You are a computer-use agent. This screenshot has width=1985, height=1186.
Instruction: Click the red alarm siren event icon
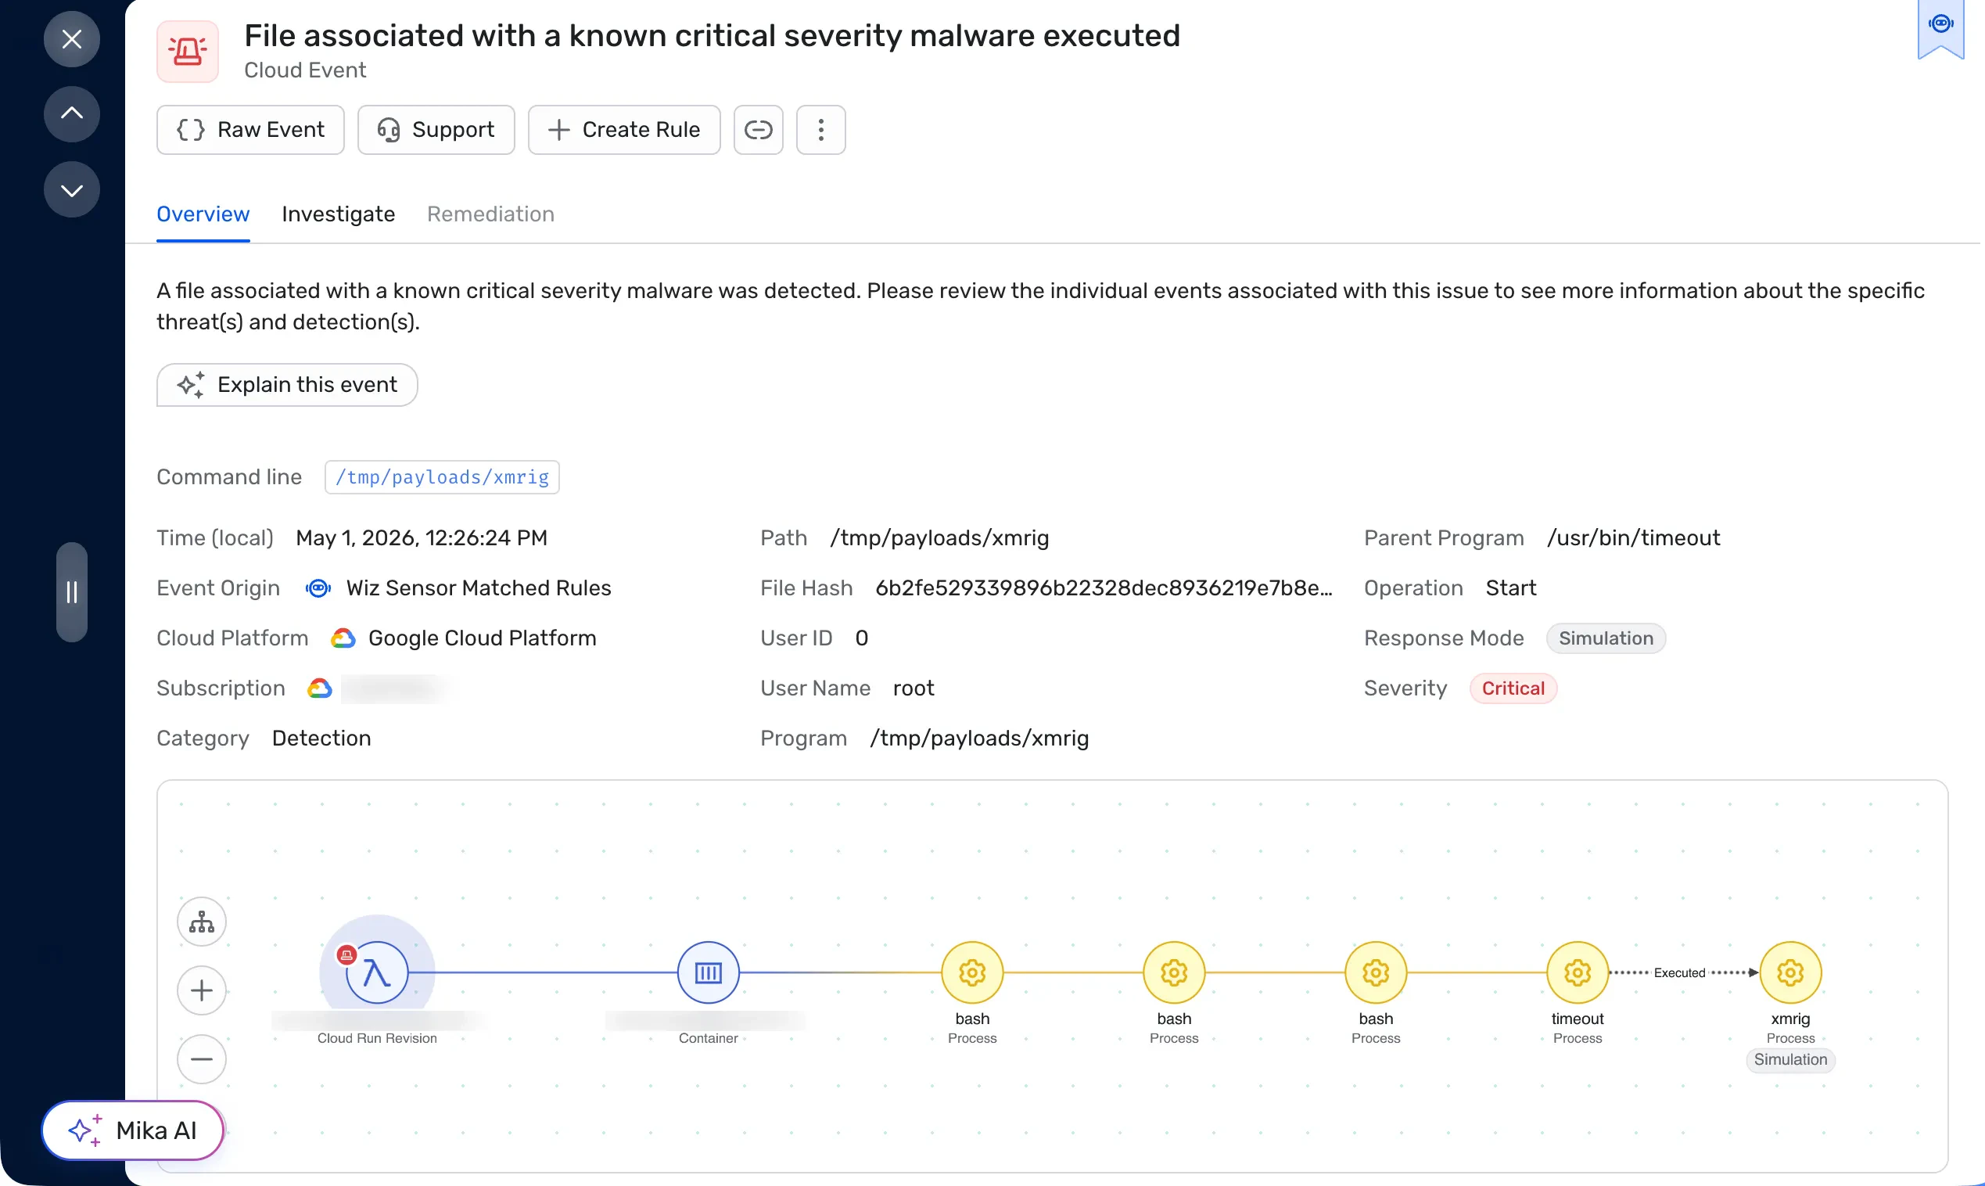[188, 52]
